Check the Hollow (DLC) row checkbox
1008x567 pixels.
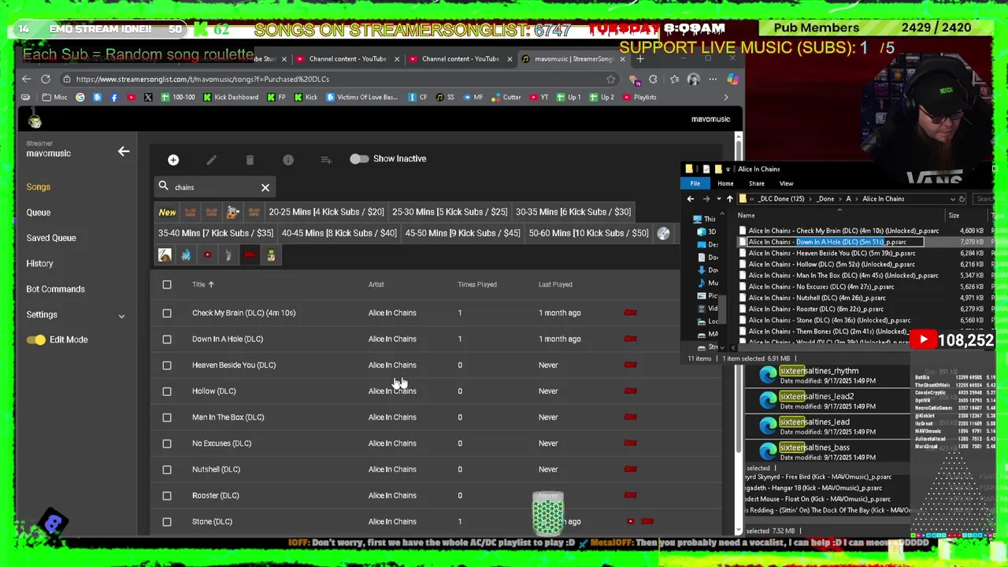pyautogui.click(x=167, y=391)
